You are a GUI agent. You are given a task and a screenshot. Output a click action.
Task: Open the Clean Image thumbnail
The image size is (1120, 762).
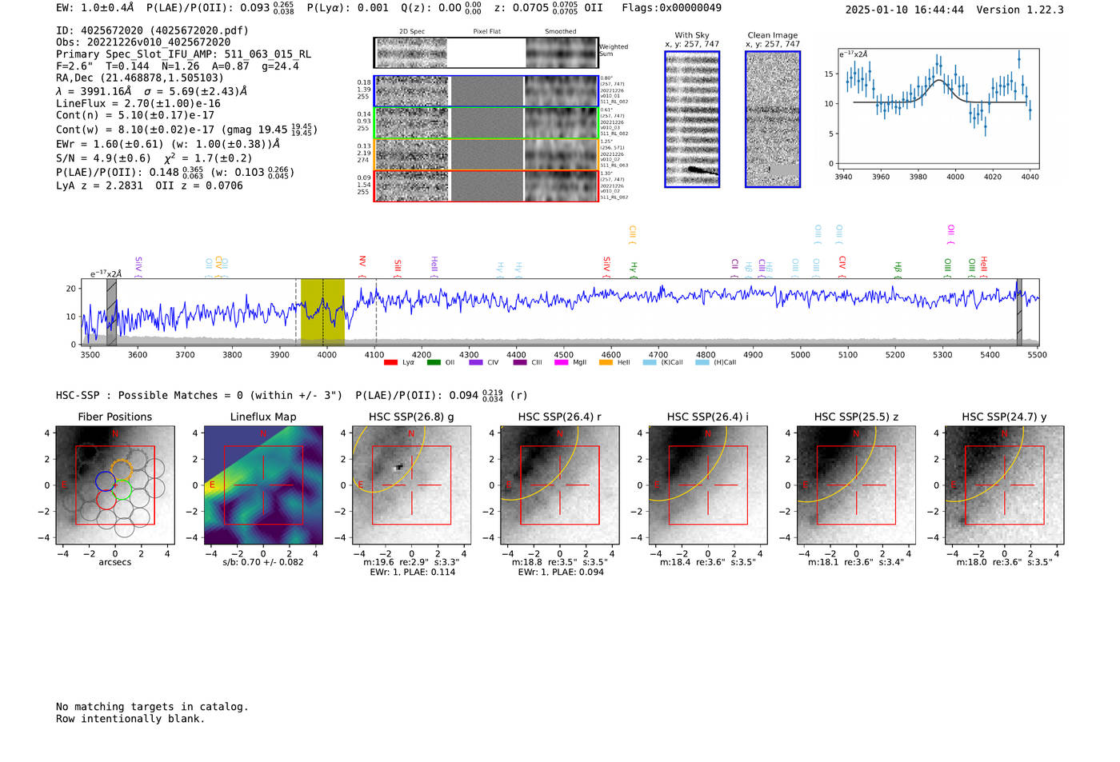click(x=773, y=119)
